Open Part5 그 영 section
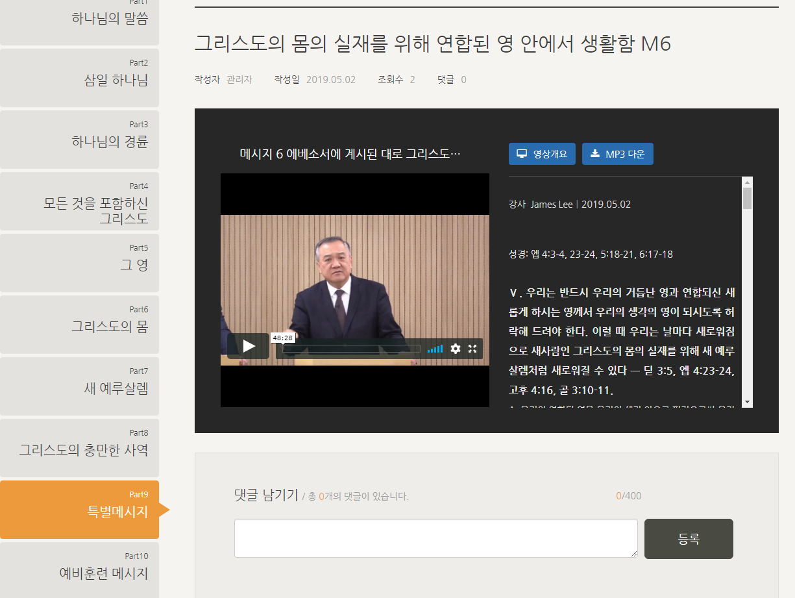The width and height of the screenshot is (795, 598). 79,262
